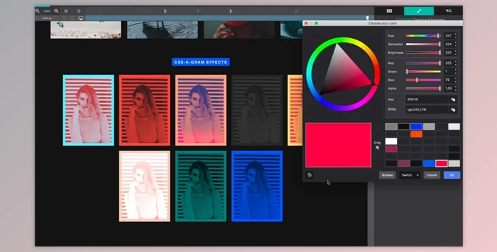Adjust the Blue channel slider

[423, 80]
